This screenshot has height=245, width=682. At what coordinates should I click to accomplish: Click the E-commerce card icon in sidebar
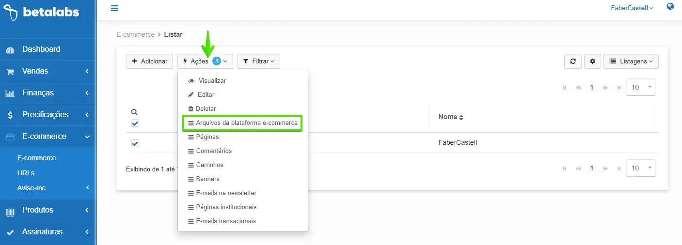[x=10, y=137]
